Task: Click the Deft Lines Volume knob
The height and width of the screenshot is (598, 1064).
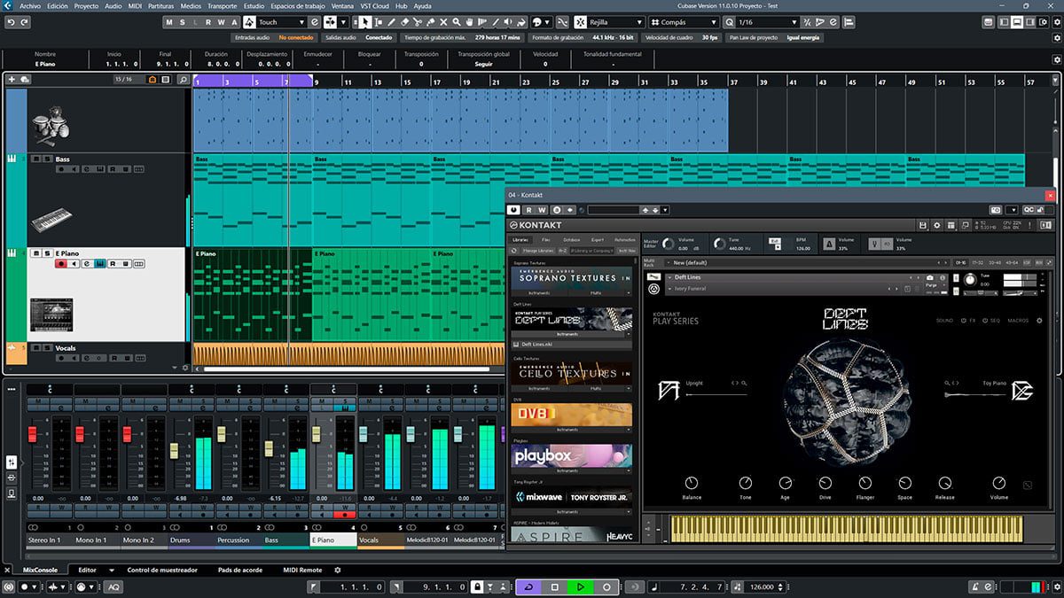Action: [x=999, y=483]
